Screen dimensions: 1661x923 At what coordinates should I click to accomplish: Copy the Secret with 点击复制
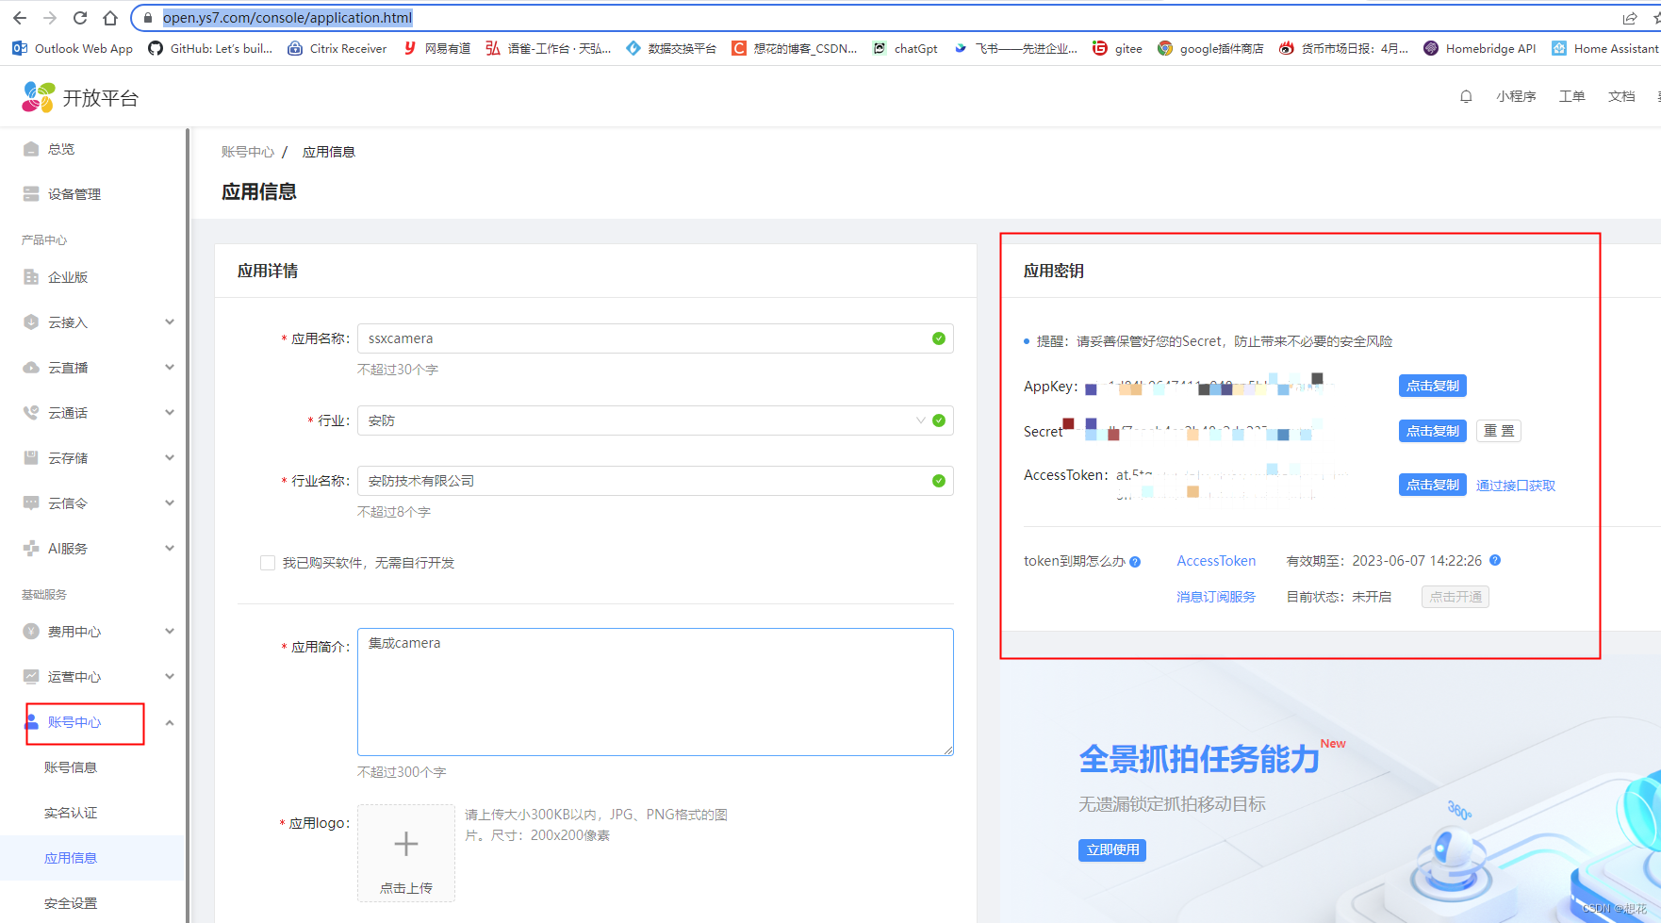(1433, 431)
